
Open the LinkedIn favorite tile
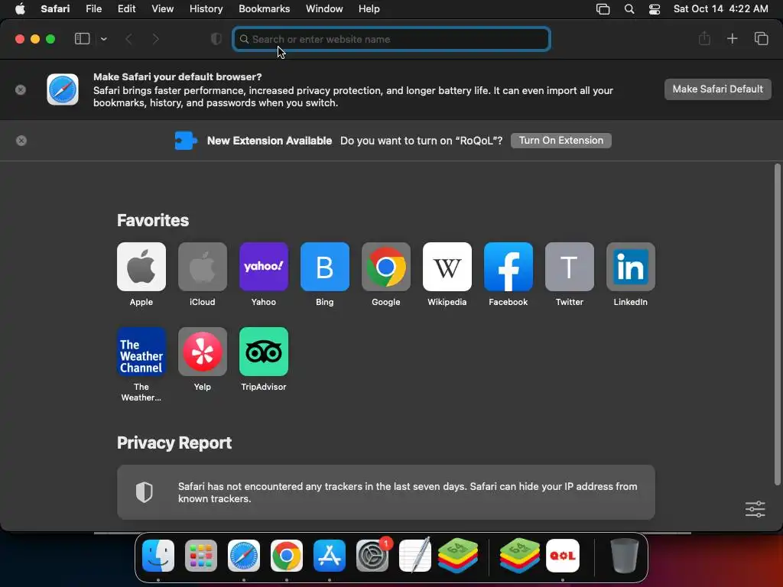click(x=631, y=267)
